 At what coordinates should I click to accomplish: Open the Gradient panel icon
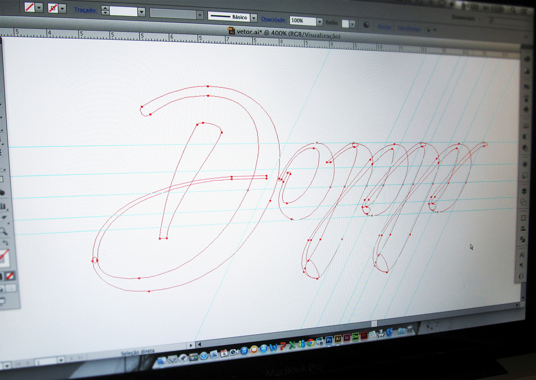(x=526, y=137)
